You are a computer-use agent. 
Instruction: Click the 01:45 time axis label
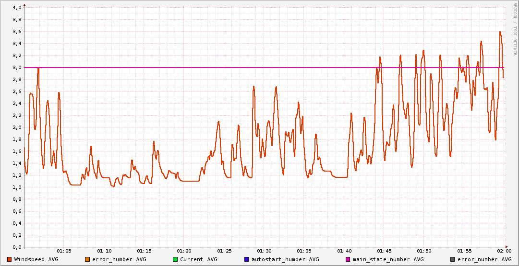click(x=384, y=251)
